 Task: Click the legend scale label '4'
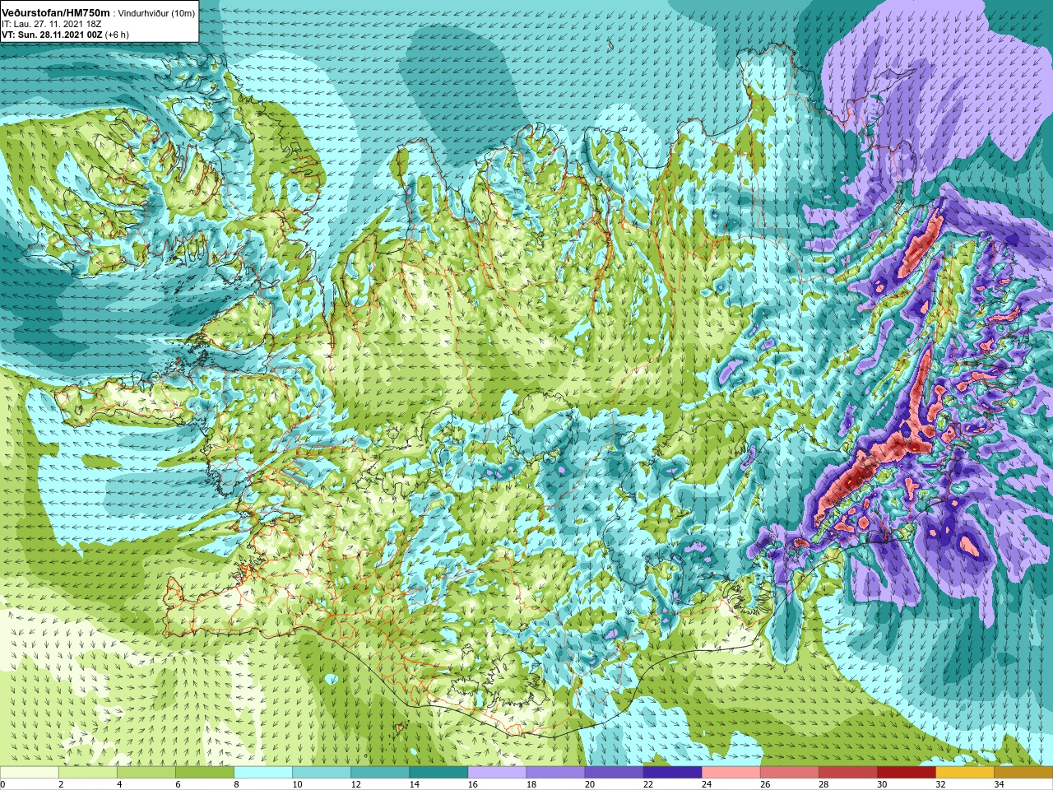pyautogui.click(x=119, y=784)
